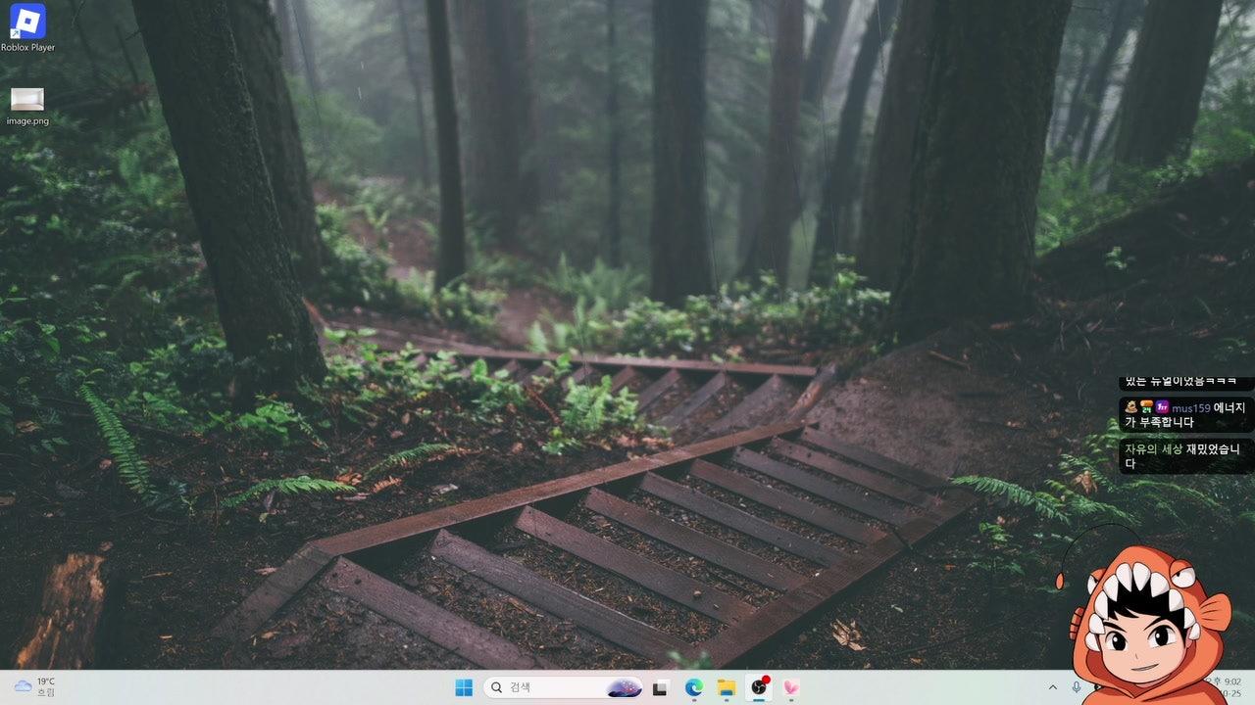Open the weather widget showing 19°C
The width and height of the screenshot is (1255, 705).
click(x=35, y=687)
